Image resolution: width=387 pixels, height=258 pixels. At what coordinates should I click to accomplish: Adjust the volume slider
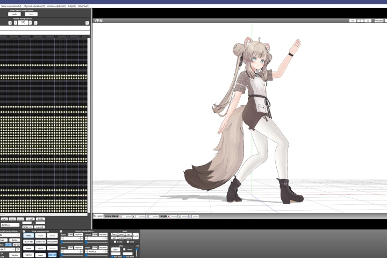tap(137, 252)
